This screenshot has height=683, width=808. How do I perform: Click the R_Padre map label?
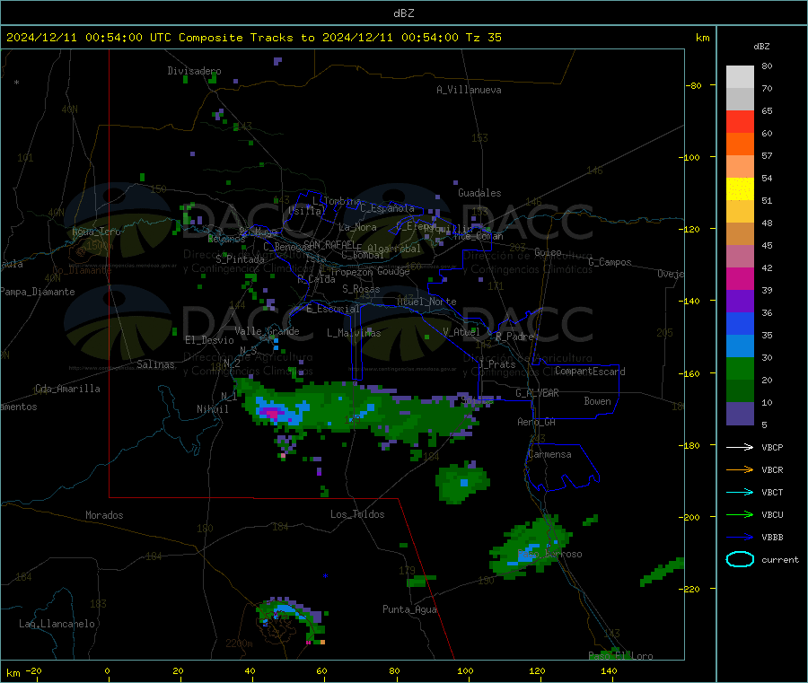514,337
